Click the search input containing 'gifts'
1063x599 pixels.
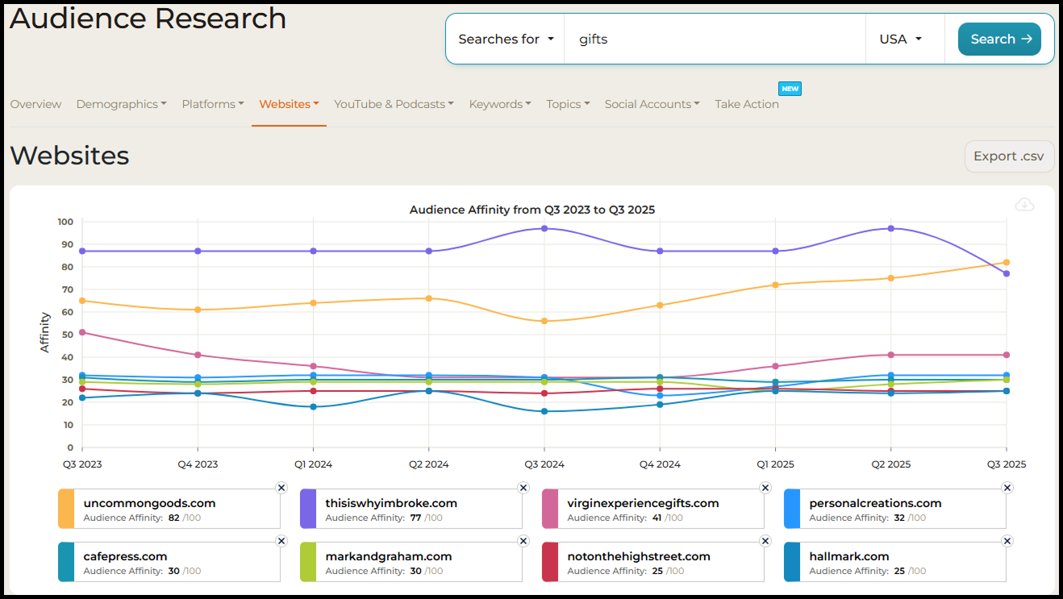tap(714, 39)
